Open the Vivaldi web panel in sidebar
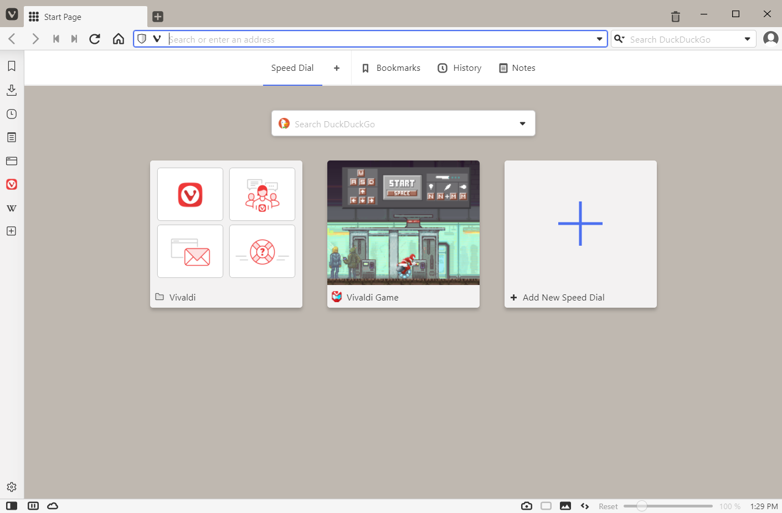This screenshot has width=782, height=513. [12, 184]
